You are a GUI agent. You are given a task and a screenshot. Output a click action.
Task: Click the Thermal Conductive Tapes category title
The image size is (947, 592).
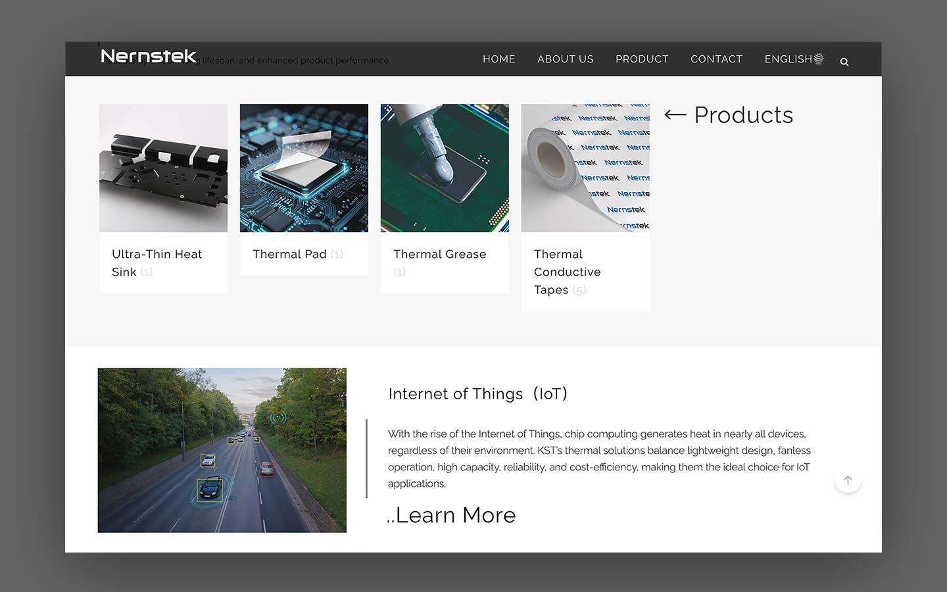pos(567,272)
